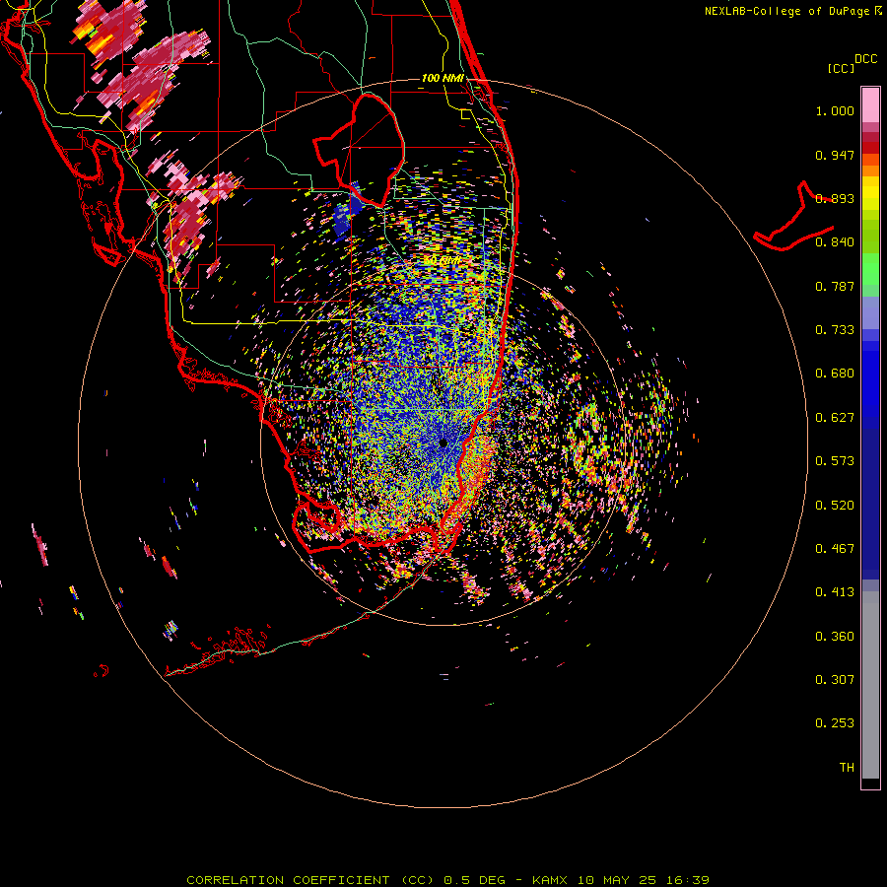Select the 0.307 legend value
The height and width of the screenshot is (887, 887).
pos(835,680)
